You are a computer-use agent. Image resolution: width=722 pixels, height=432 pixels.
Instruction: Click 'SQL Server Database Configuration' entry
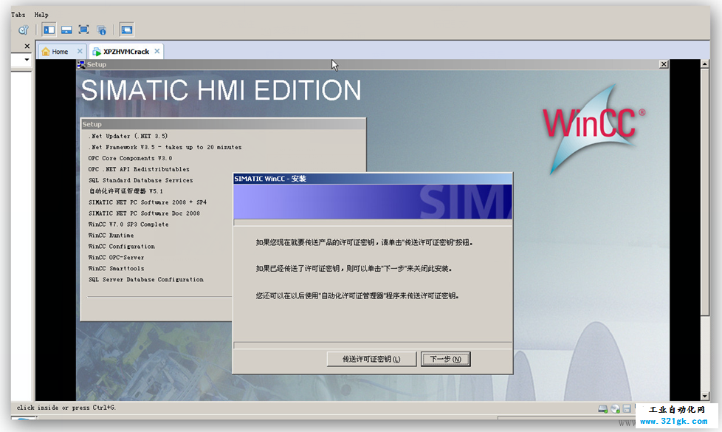point(146,280)
